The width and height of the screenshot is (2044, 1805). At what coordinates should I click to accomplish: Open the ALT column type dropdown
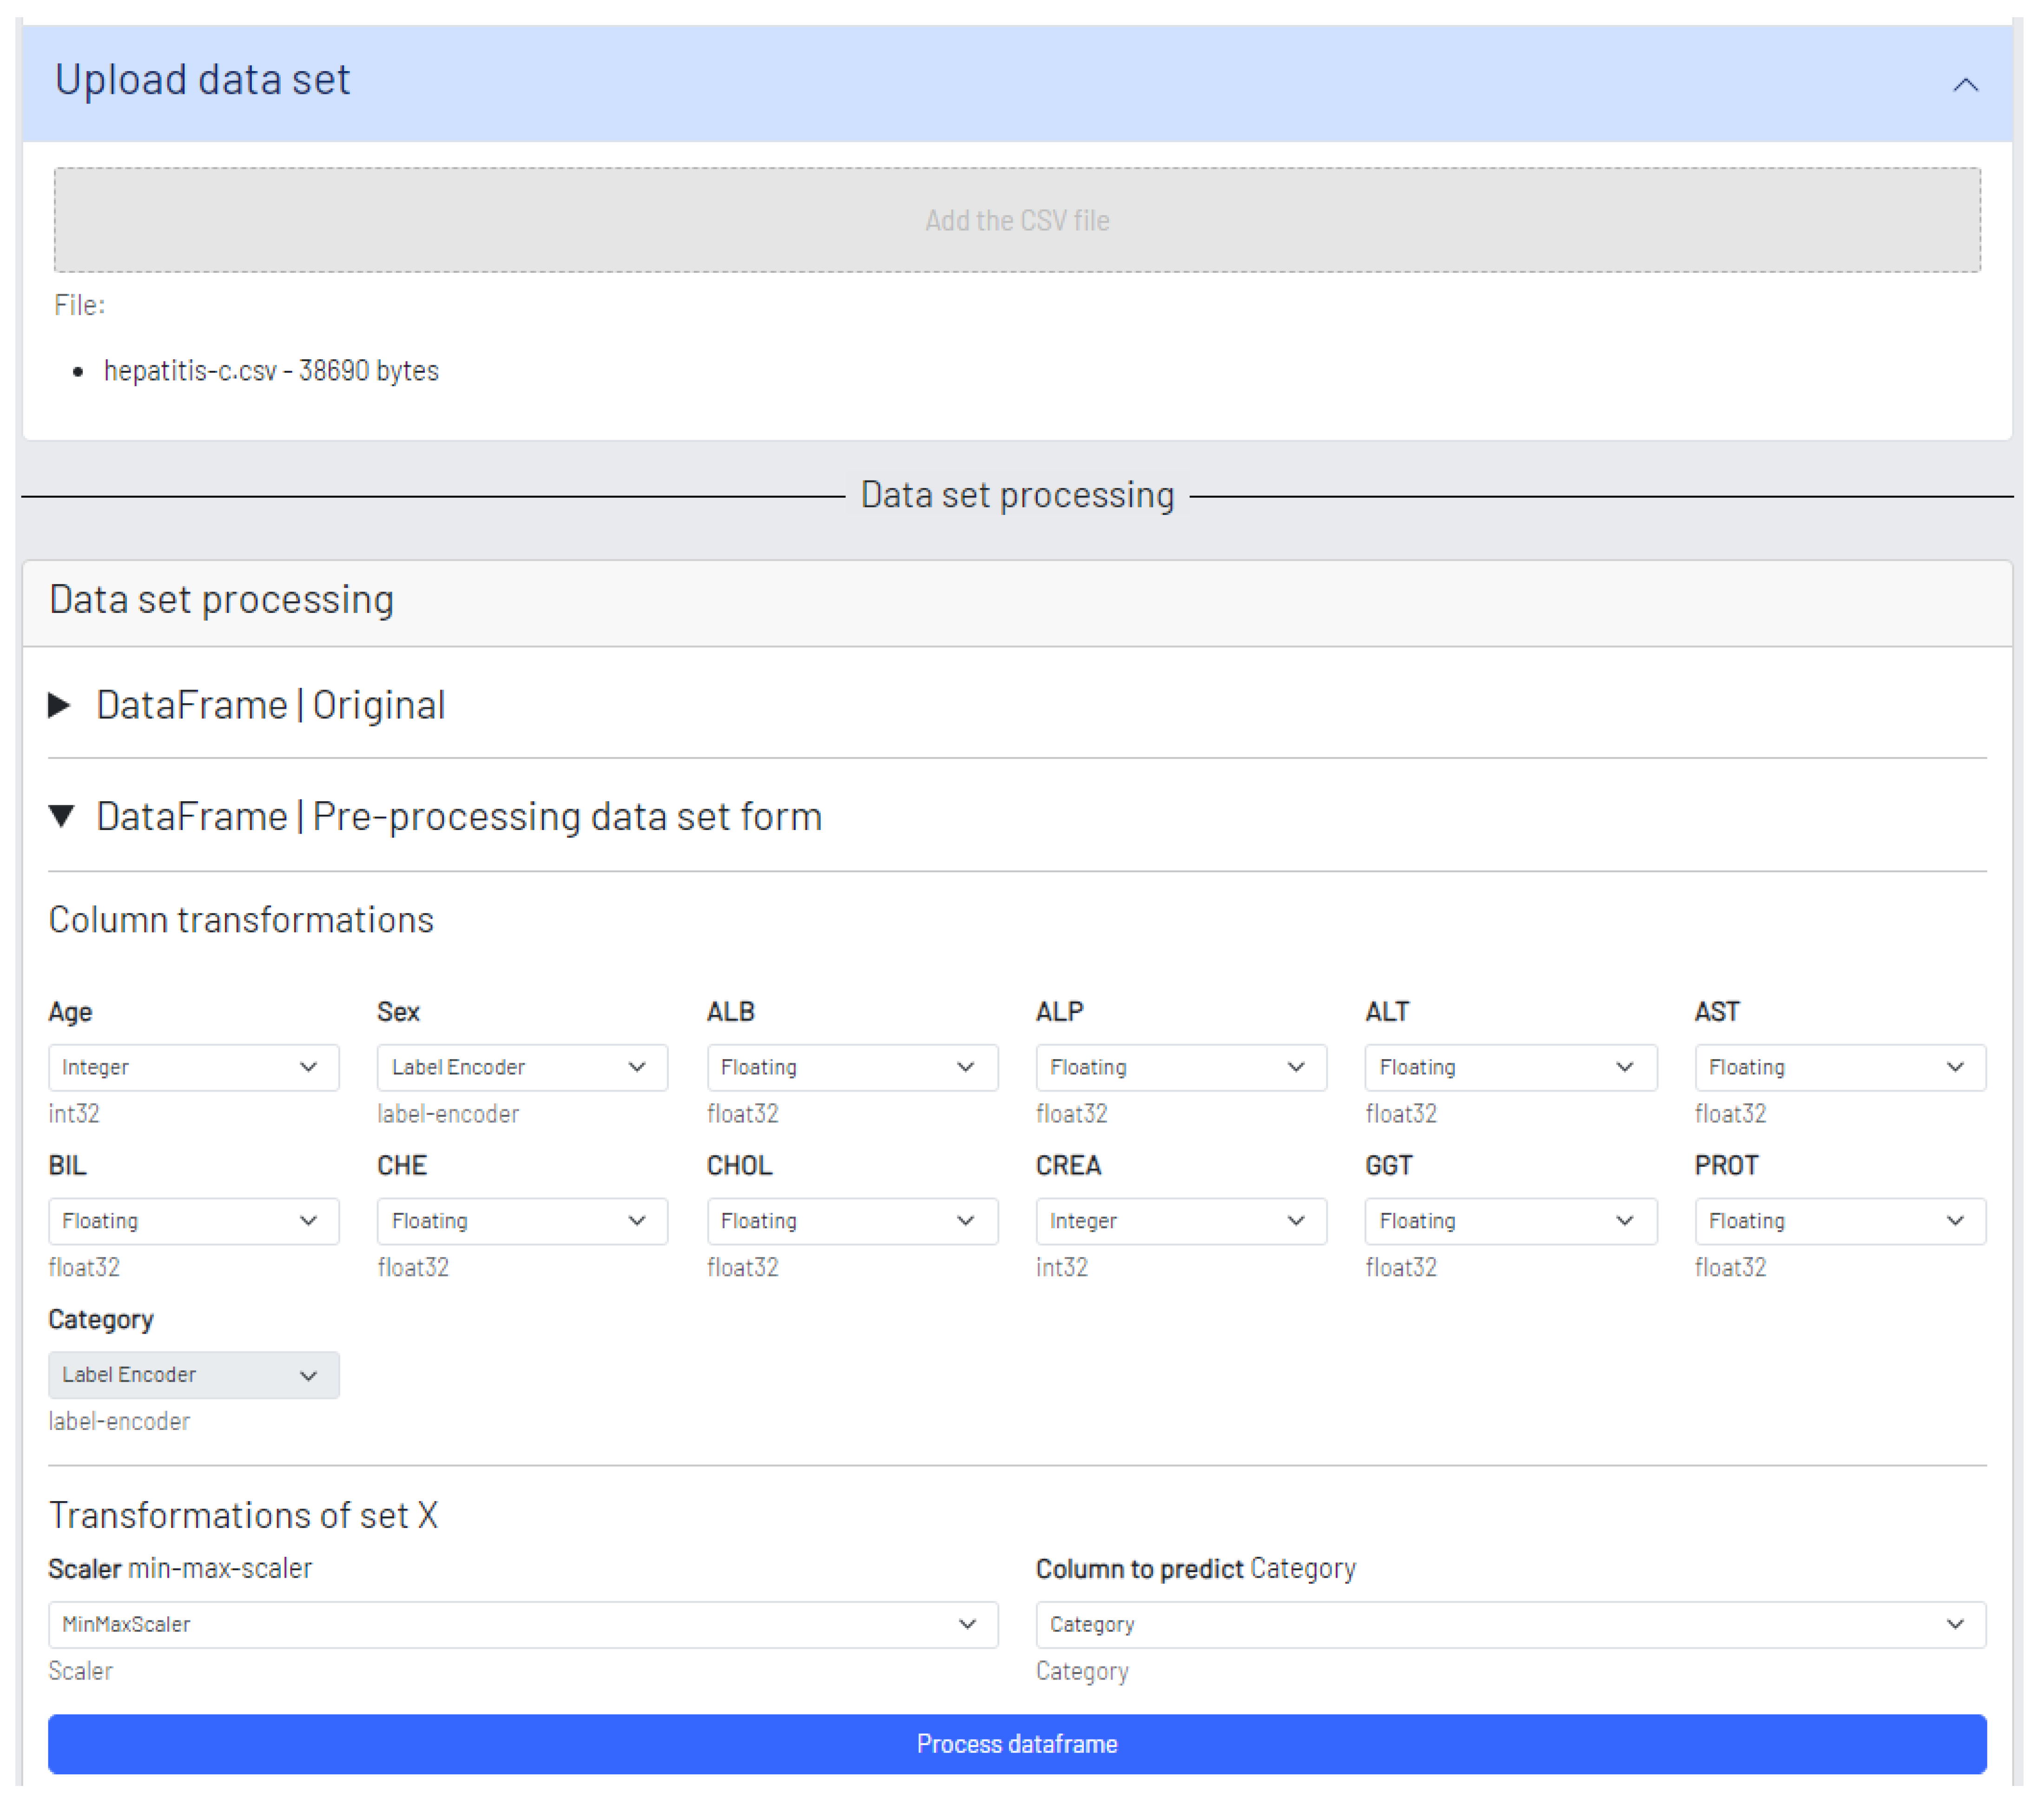coord(1509,1067)
